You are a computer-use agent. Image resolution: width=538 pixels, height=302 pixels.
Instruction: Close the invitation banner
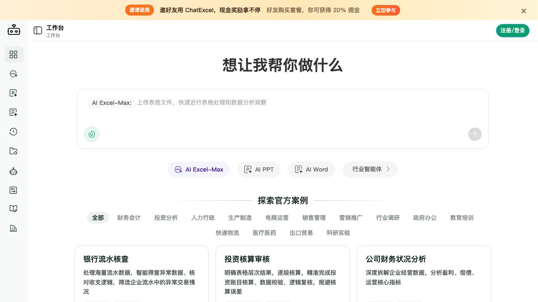coord(524,11)
